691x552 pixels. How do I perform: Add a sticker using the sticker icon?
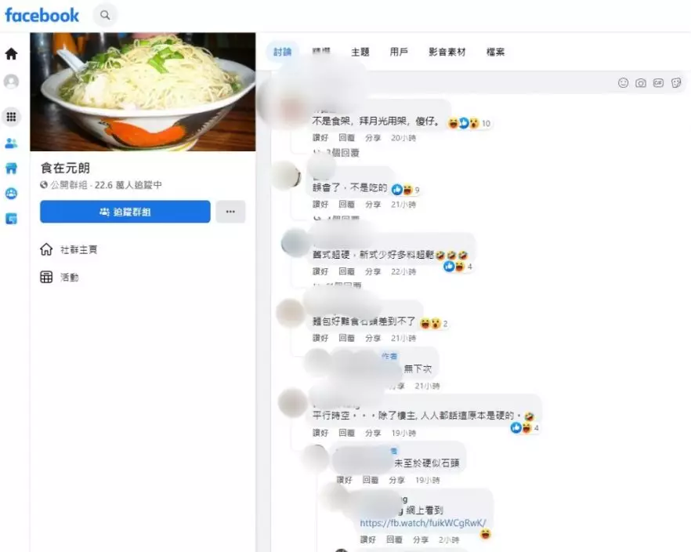pyautogui.click(x=676, y=83)
